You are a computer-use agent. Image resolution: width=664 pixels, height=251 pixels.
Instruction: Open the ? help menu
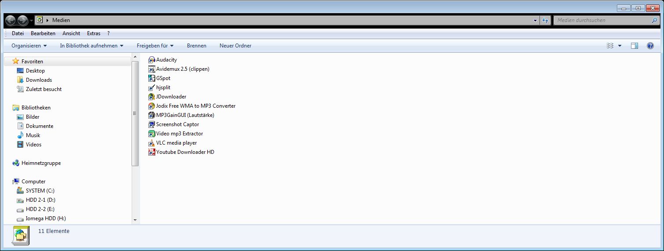click(x=109, y=33)
